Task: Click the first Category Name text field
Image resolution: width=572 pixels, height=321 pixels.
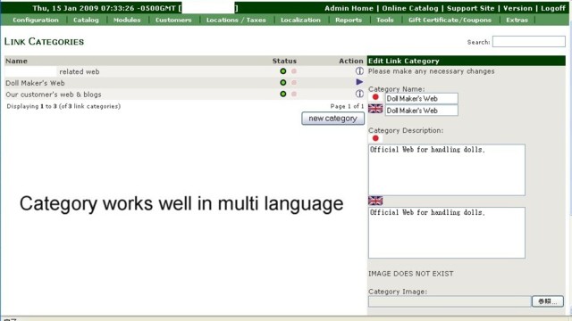Action: [x=421, y=98]
